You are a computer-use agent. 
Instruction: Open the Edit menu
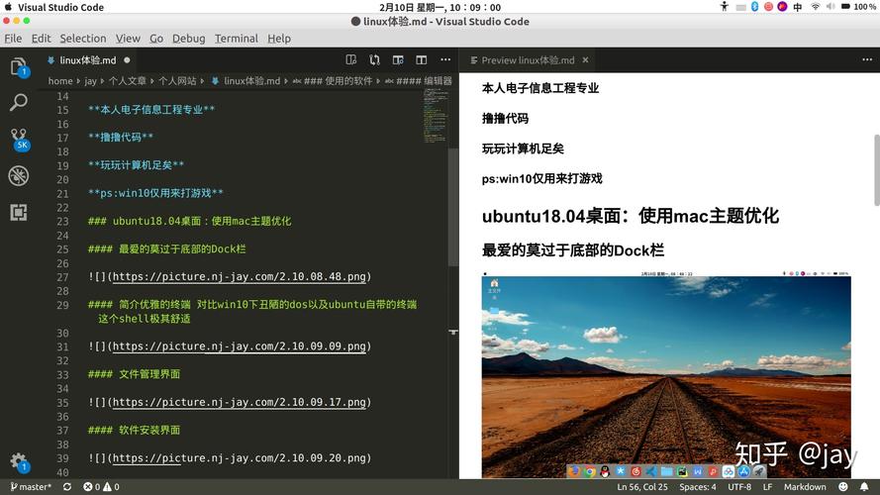[x=41, y=39]
